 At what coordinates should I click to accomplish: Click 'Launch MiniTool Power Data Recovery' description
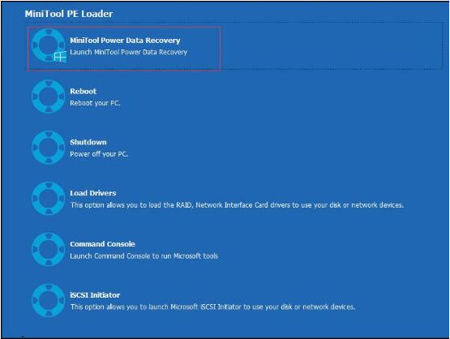[129, 52]
